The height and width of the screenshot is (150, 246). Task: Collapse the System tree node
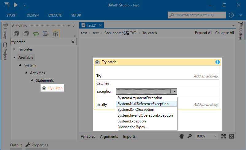coord(20,65)
